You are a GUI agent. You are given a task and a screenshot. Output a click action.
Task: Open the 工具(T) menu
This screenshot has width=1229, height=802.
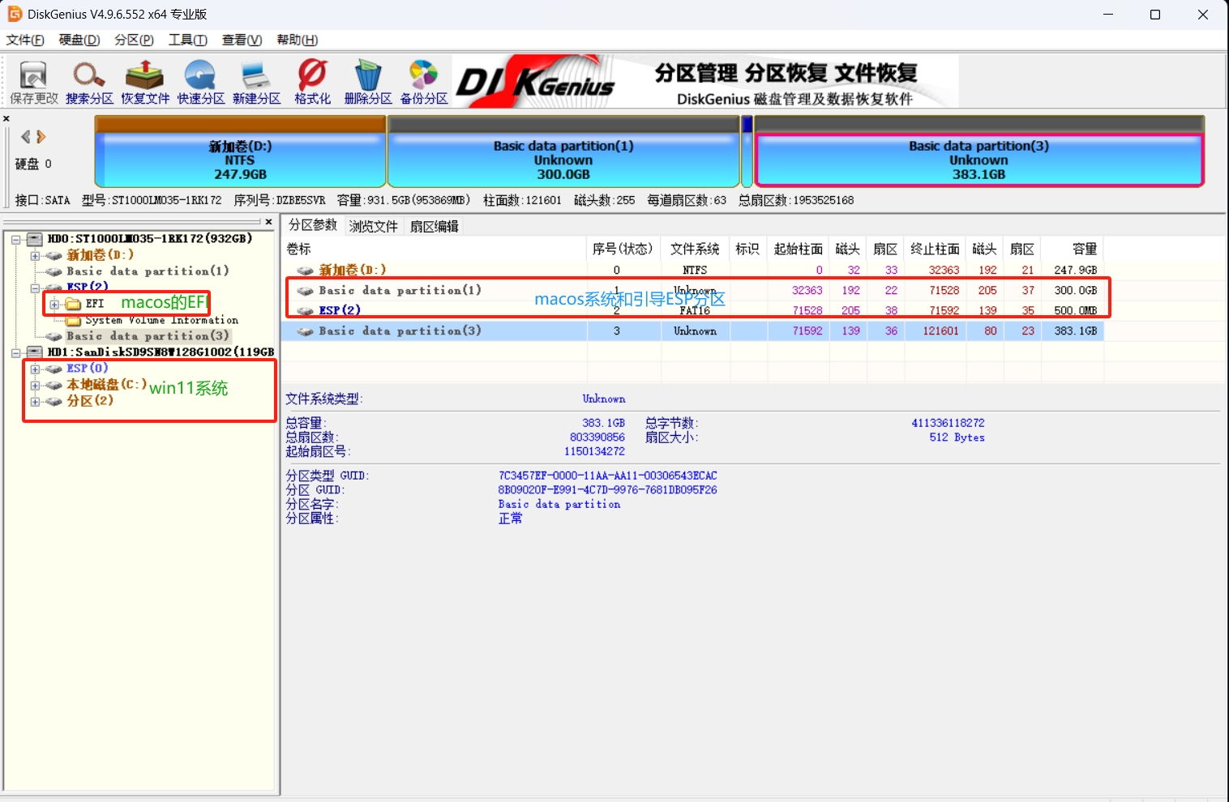[x=187, y=40]
